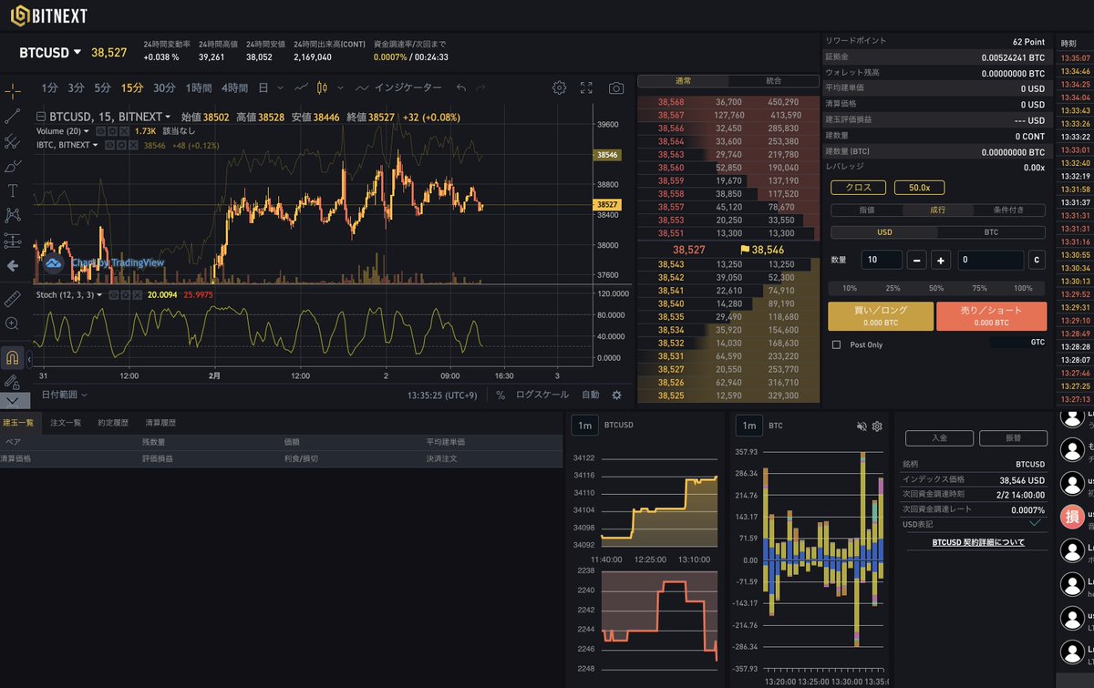Click the 売り/ショート sell button
1094x688 pixels.
pos(991,316)
